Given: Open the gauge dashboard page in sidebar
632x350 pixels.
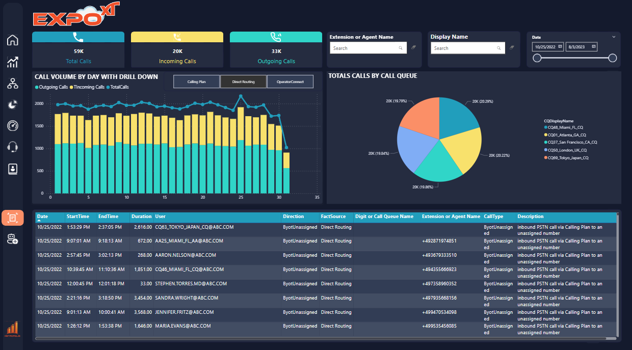Looking at the screenshot, I should [x=13, y=126].
